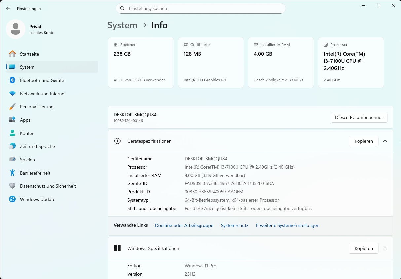The width and height of the screenshot is (401, 279).
Task: Click the Grafikkarte card icon
Action: click(x=186, y=45)
